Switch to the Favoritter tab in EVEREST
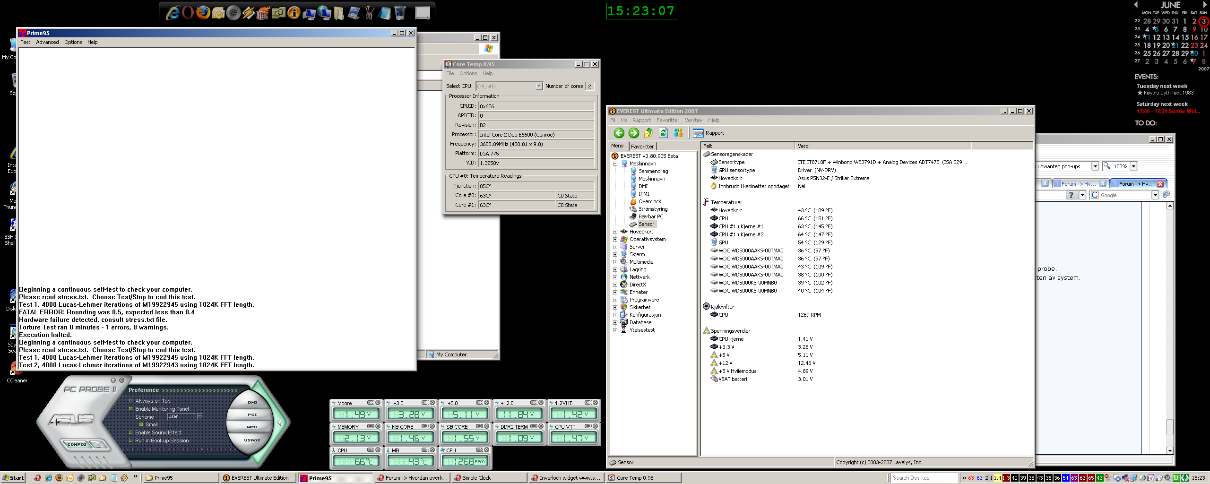This screenshot has height=484, width=1210. click(642, 147)
